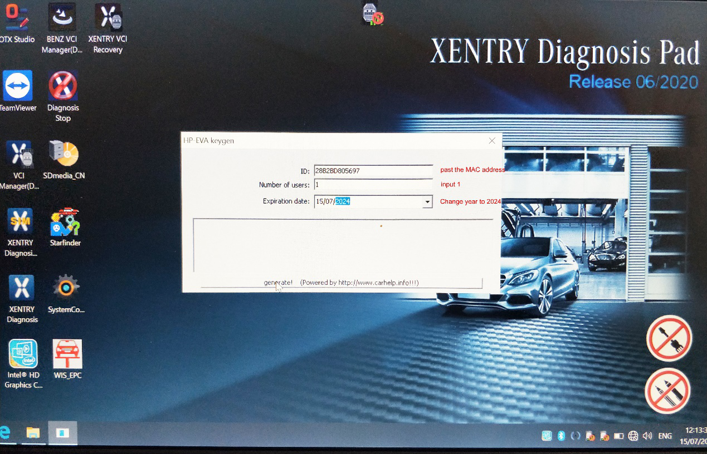Open the battery status tray icon
Viewport: 707px width, 454px height.
[x=618, y=436]
